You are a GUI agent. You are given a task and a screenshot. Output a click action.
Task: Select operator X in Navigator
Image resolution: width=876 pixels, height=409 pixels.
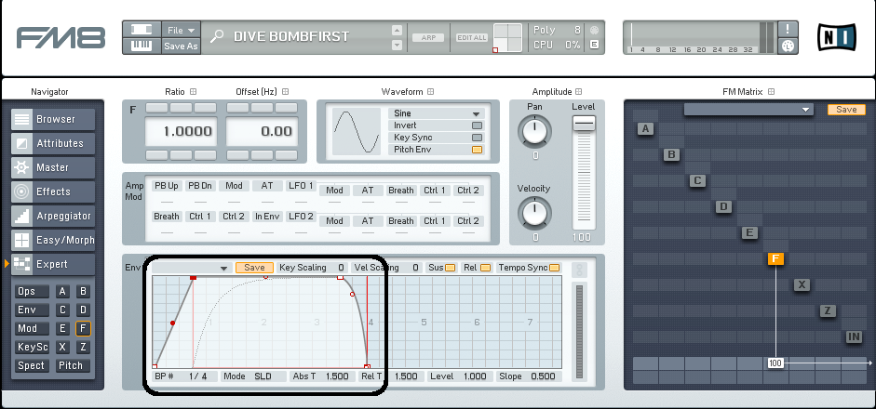point(62,347)
